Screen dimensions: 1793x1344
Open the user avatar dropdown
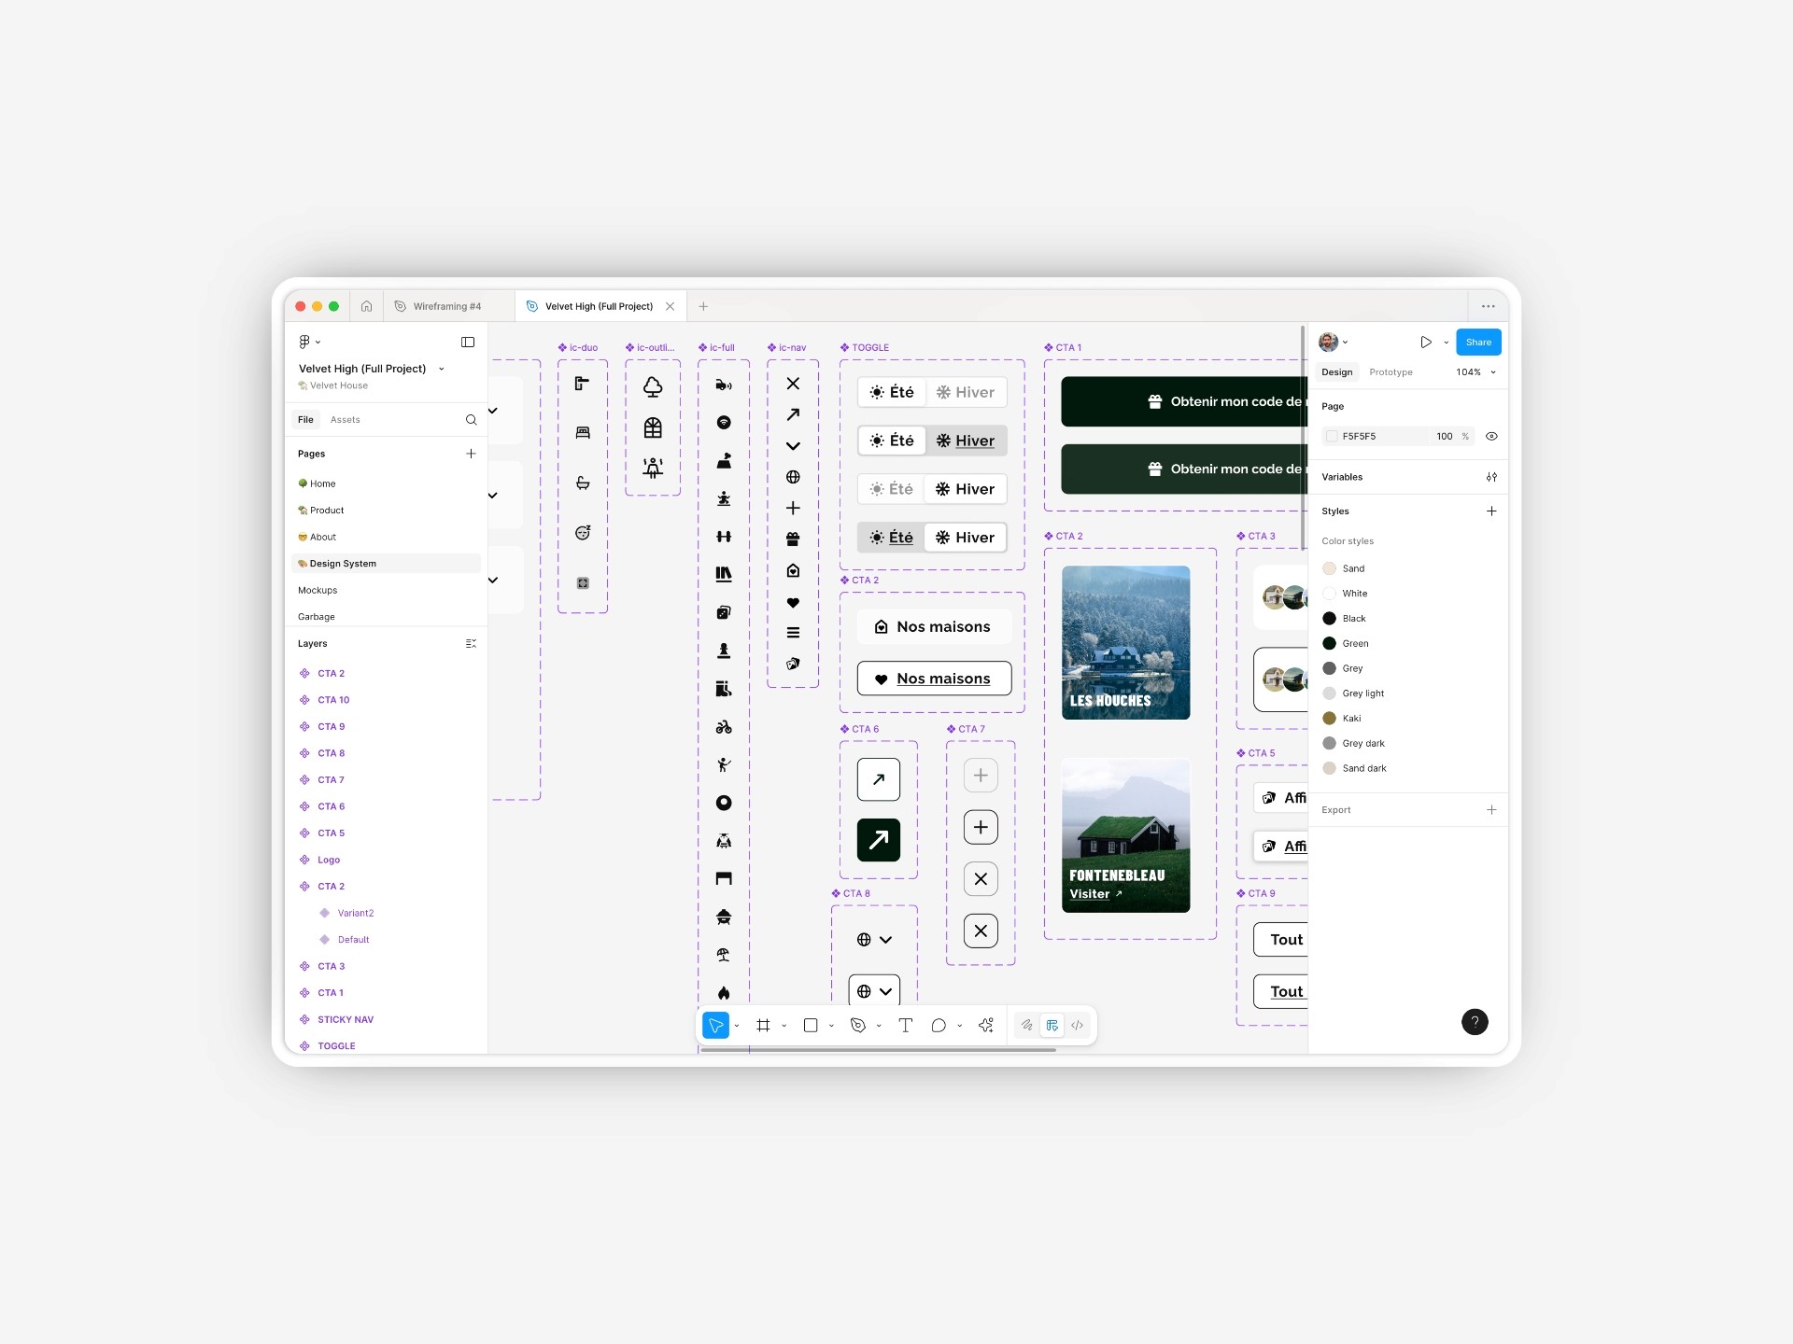pos(1333,342)
